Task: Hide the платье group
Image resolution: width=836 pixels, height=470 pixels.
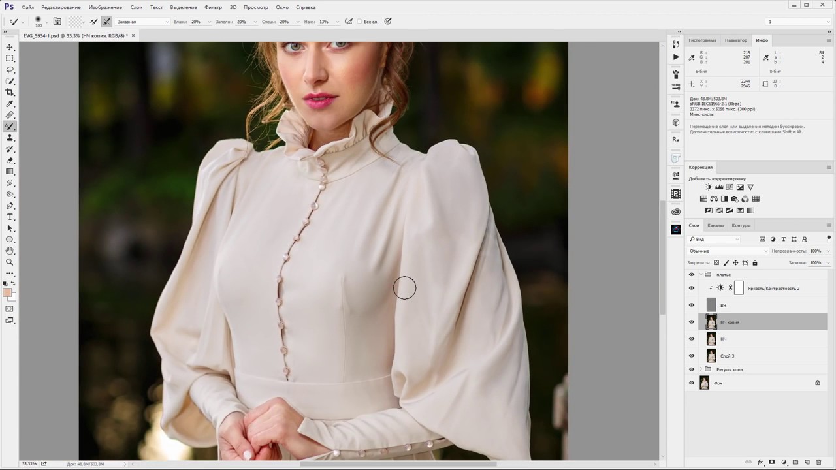Action: 692,275
